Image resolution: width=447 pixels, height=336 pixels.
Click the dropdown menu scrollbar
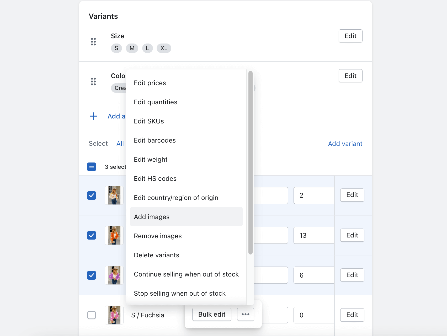pyautogui.click(x=251, y=162)
